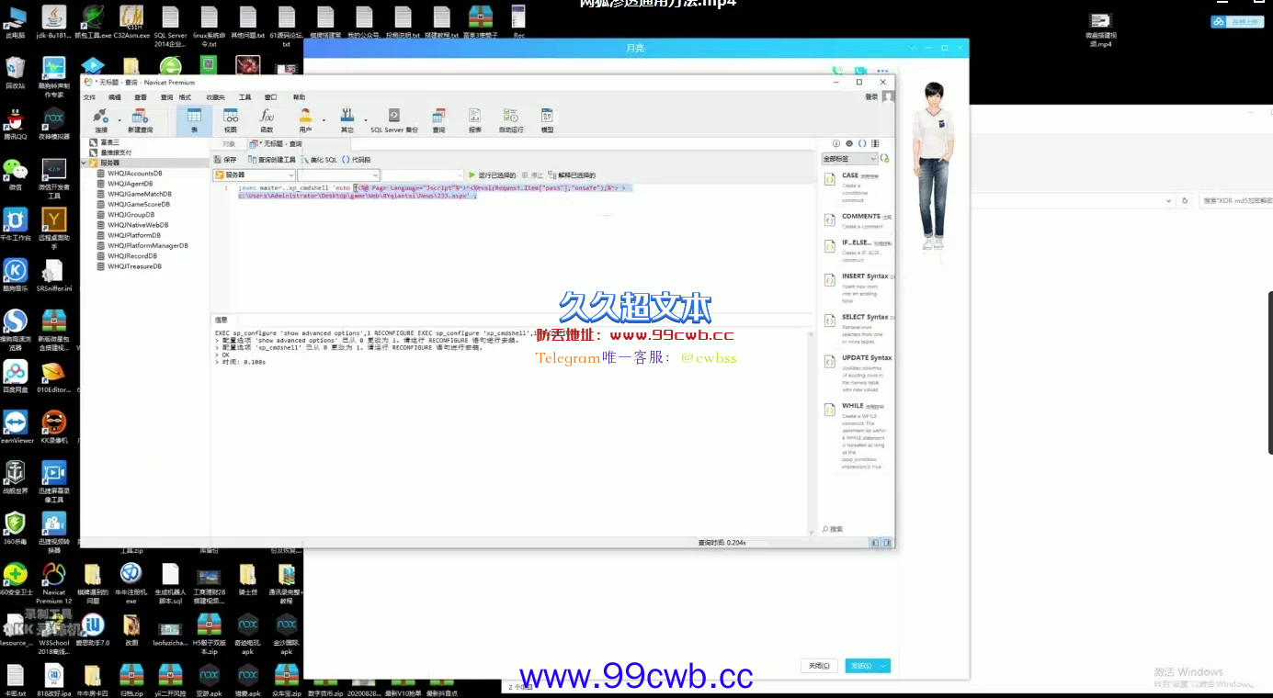1273x698 pixels.
Task: Insert the COMMENTS code snippet
Action: click(x=856, y=220)
